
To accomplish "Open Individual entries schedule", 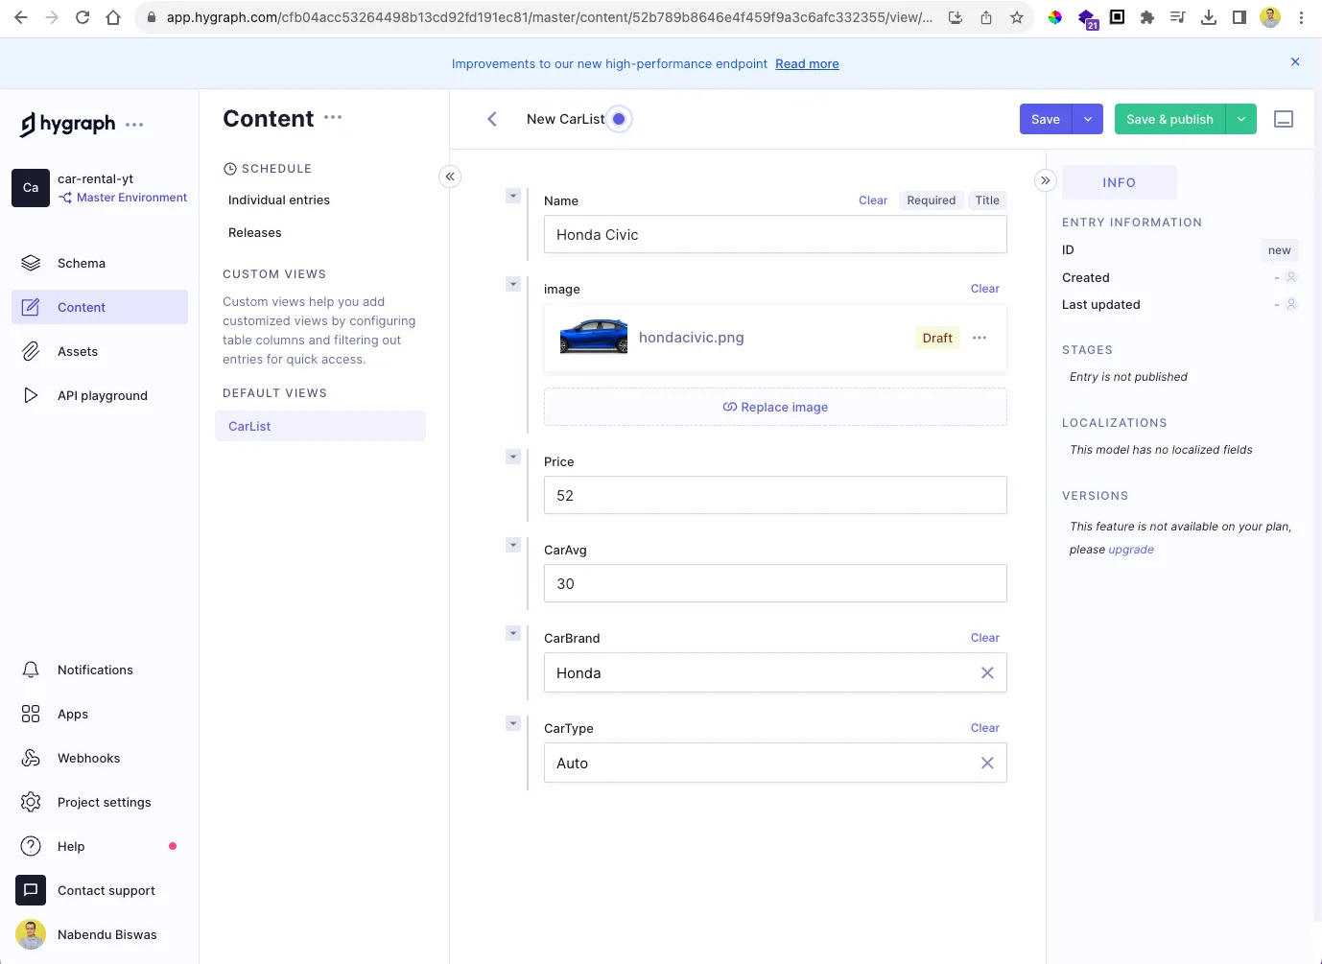I will 279,200.
